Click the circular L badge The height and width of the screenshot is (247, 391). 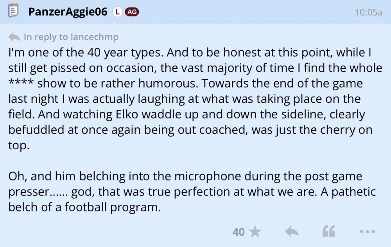[x=117, y=12]
